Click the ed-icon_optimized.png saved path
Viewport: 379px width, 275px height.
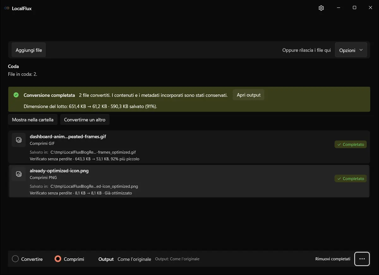pyautogui.click(x=94, y=186)
